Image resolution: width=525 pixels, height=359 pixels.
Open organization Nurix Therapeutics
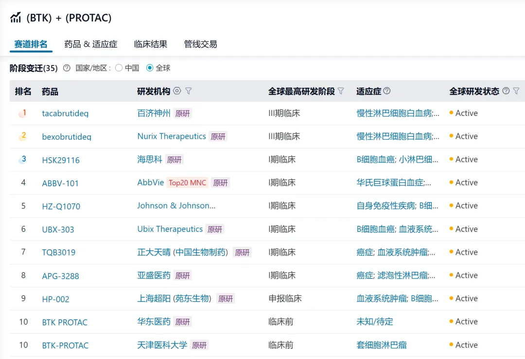tap(172, 136)
